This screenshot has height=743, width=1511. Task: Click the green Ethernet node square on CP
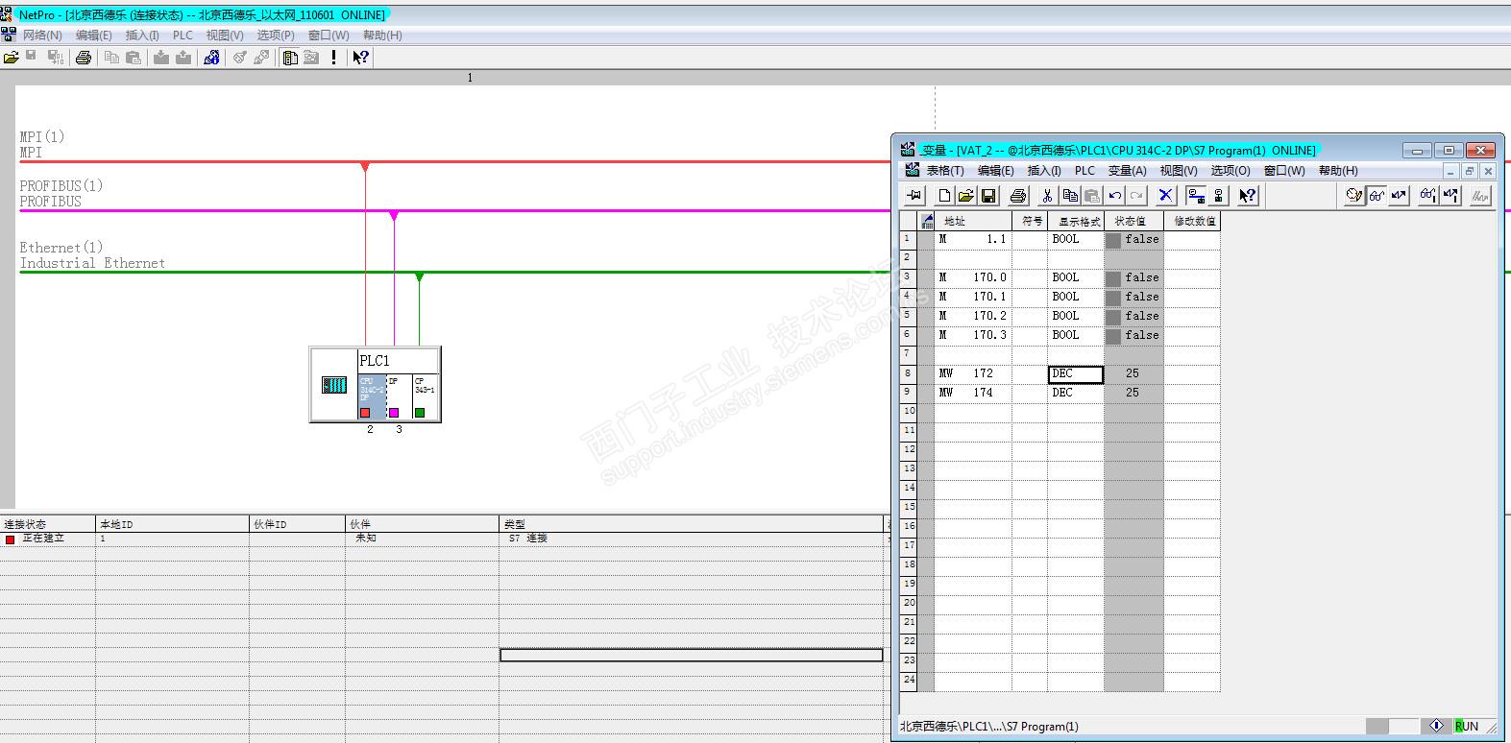420,413
